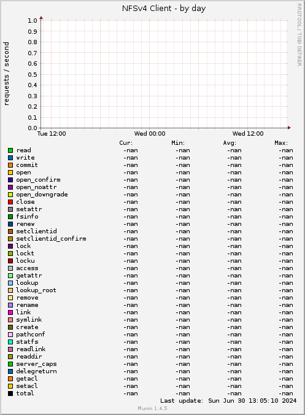The image size is (305, 415).
Task: Click the red swatch beside close
Action: tap(10, 202)
